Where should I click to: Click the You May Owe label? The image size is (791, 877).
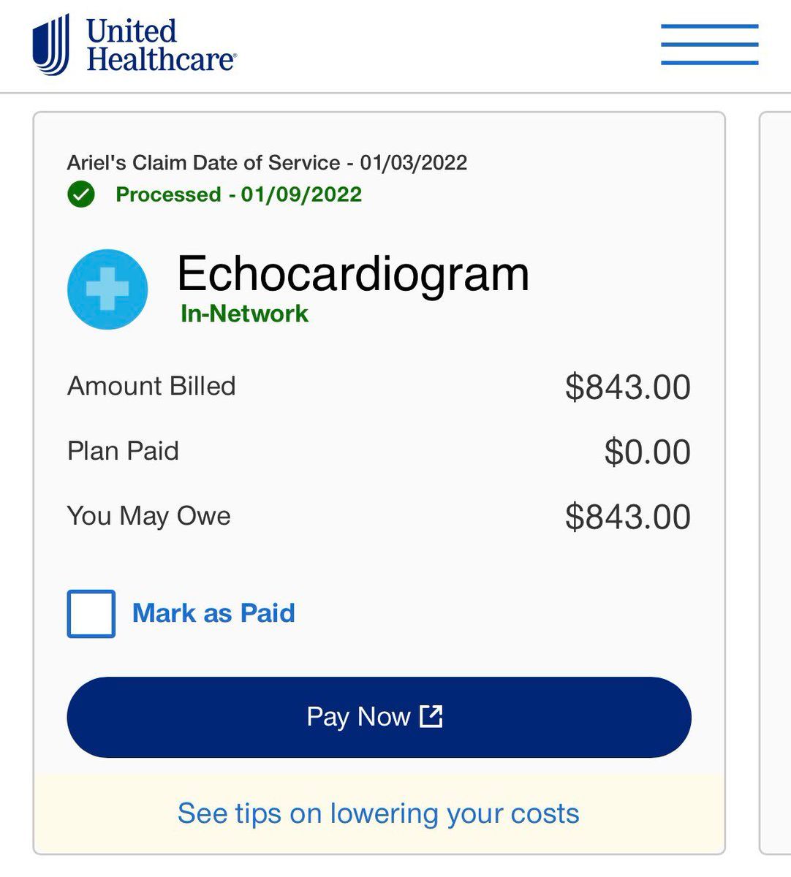point(149,516)
